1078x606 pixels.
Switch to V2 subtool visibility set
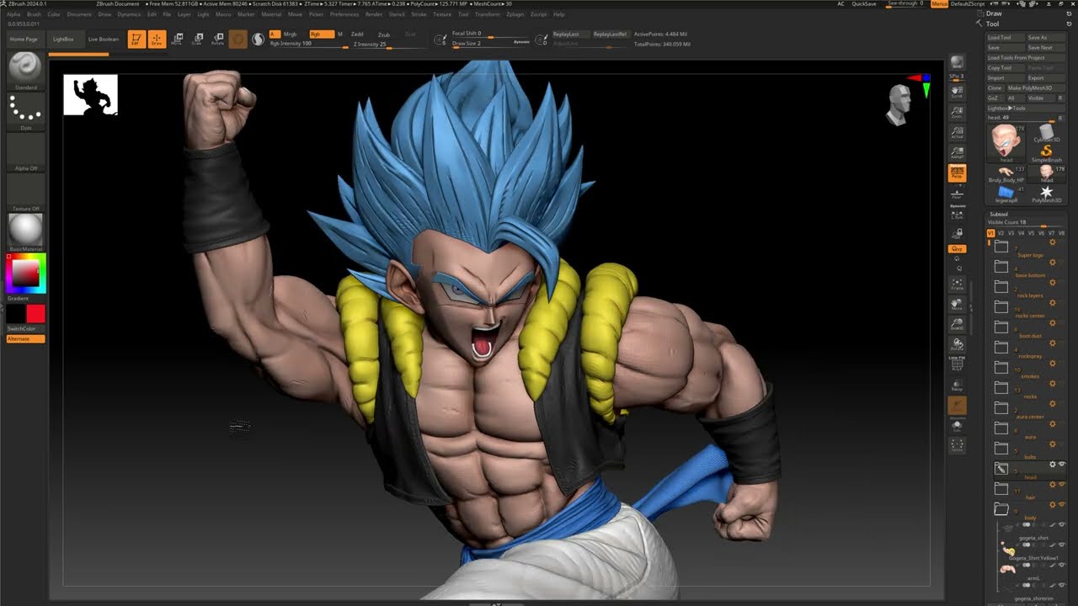coord(1001,232)
